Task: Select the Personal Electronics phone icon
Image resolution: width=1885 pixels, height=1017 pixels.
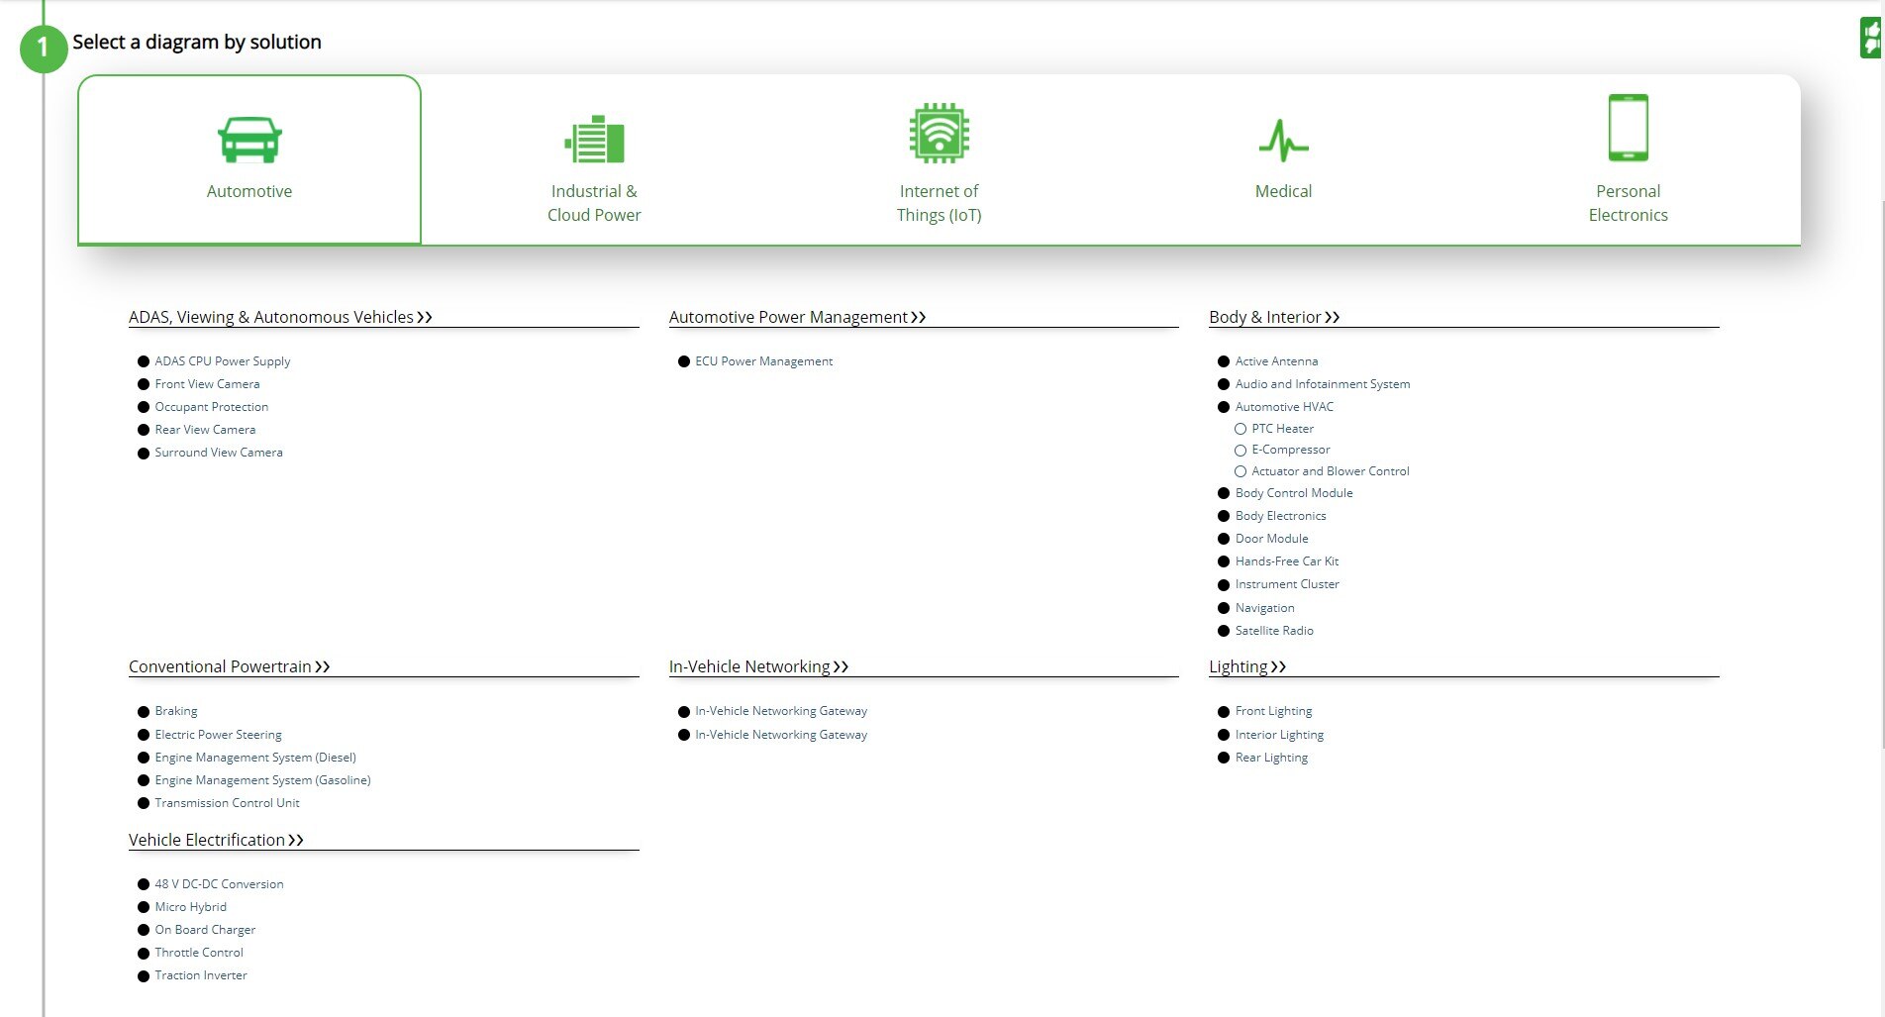Action: point(1628,128)
